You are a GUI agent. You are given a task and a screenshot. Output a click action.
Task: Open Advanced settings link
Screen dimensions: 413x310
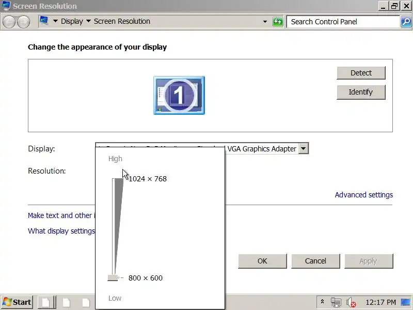[364, 195]
